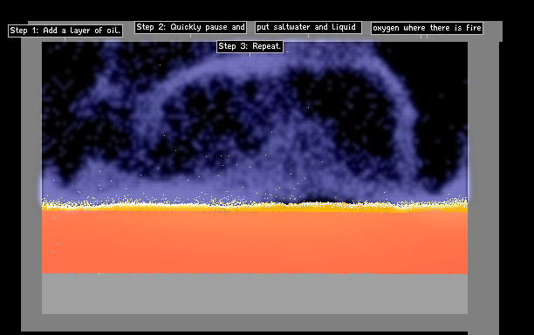The image size is (534, 335).
Task: Click the right dark gray container wall
Action: click(x=483, y=184)
